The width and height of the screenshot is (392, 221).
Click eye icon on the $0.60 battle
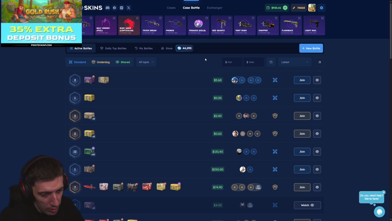[x=317, y=134]
